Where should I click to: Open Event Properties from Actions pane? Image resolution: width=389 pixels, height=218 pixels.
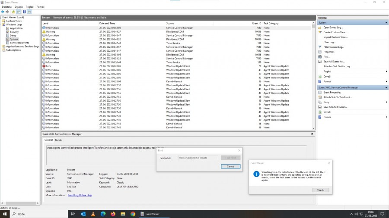[332, 92]
